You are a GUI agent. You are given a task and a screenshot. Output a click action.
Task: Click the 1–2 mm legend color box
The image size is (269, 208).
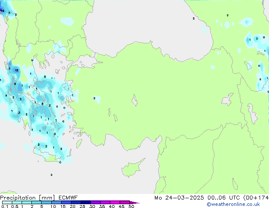tap(27, 202)
